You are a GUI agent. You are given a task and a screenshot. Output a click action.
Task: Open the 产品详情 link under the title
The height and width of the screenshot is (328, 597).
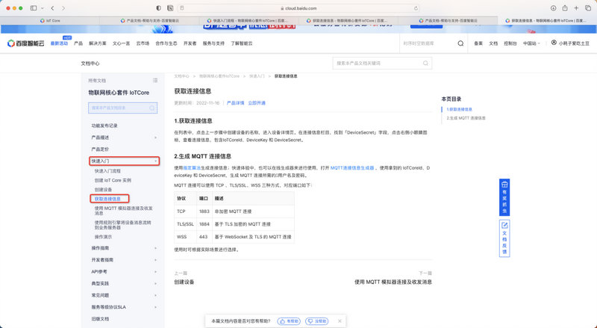235,103
